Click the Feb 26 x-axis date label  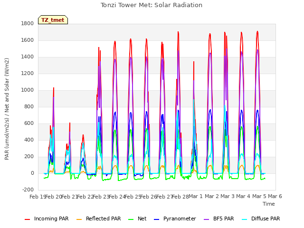149,197
